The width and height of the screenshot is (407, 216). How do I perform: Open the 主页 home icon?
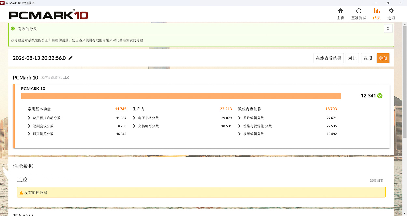(x=340, y=11)
